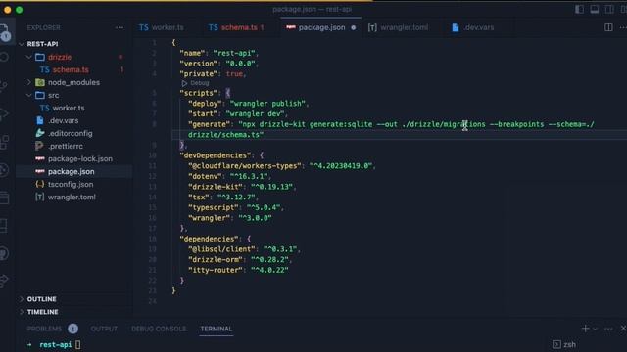Open terminal panel more actions ellipsis
627x352 pixels.
[608, 329]
